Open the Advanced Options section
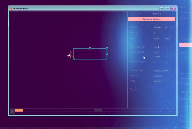Screen dimensions: 192x129 coord(151,19)
